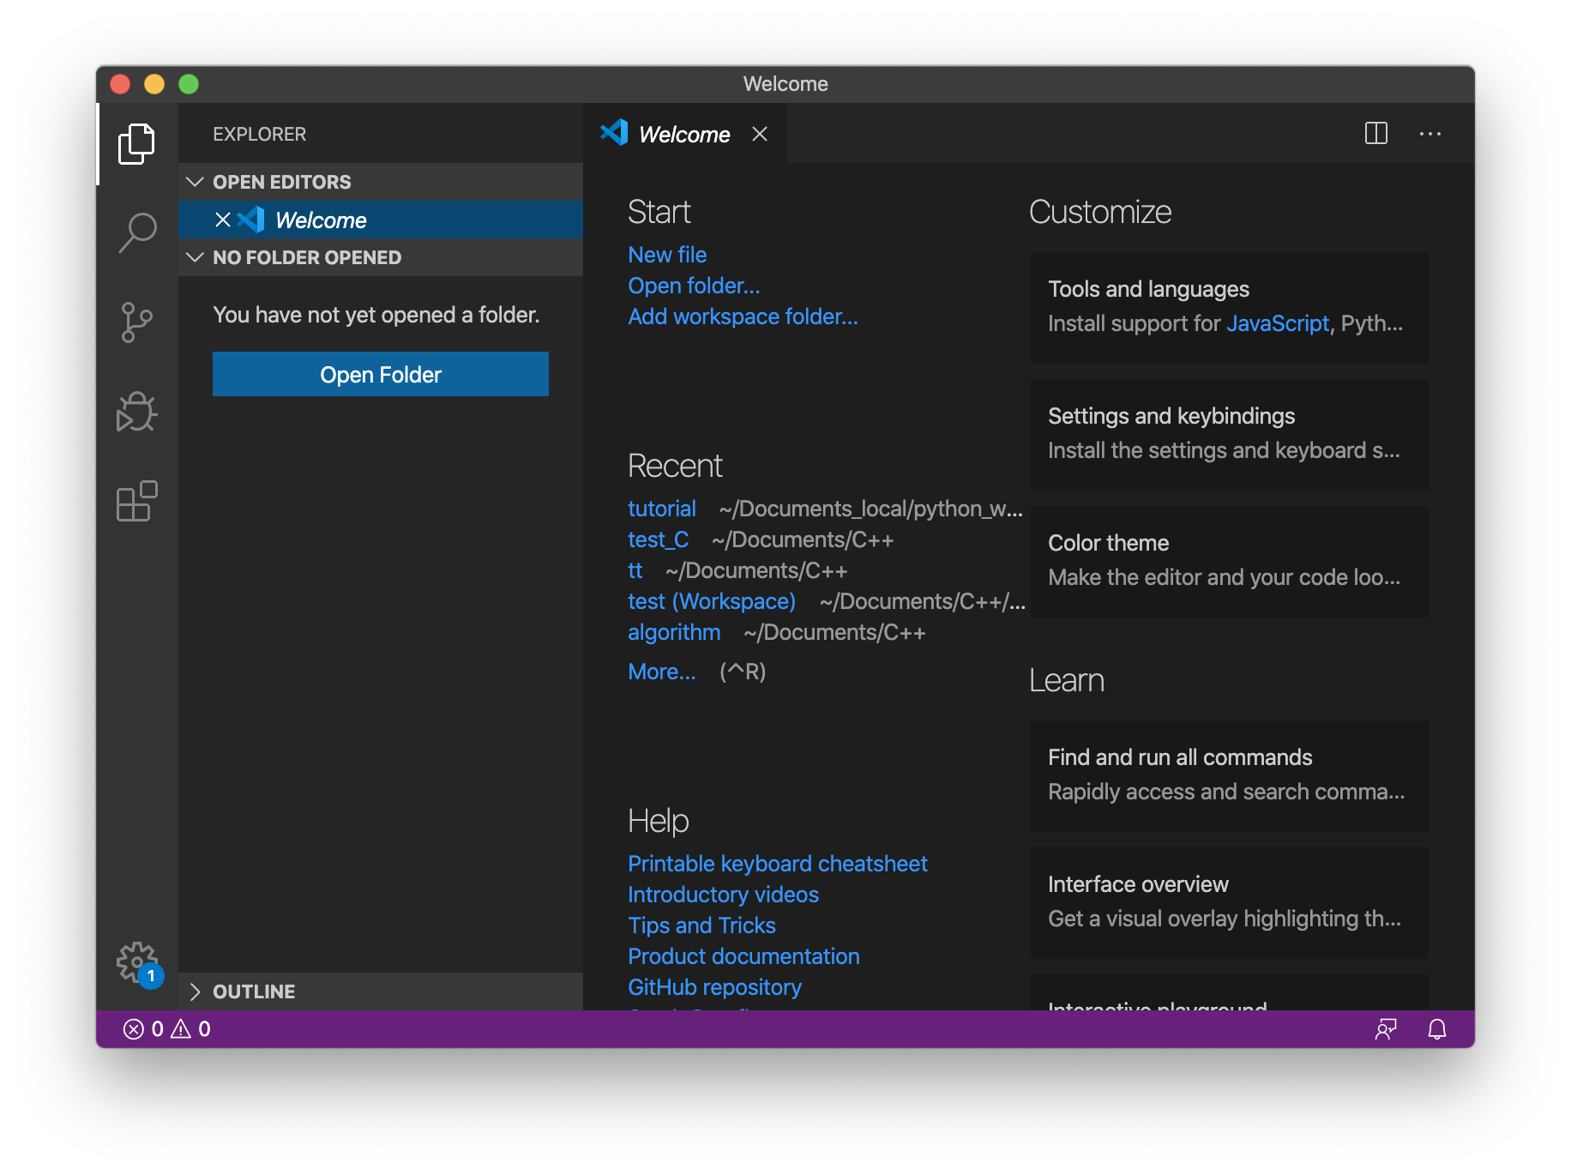
Task: Open the recent tt folder
Action: [635, 570]
